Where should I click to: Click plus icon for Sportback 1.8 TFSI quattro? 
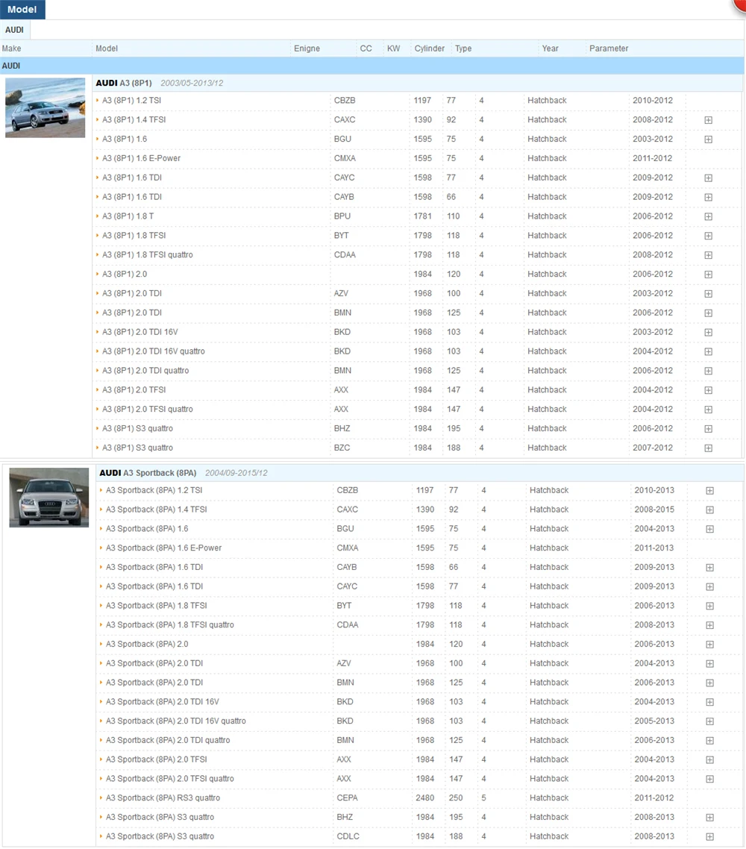coord(709,625)
